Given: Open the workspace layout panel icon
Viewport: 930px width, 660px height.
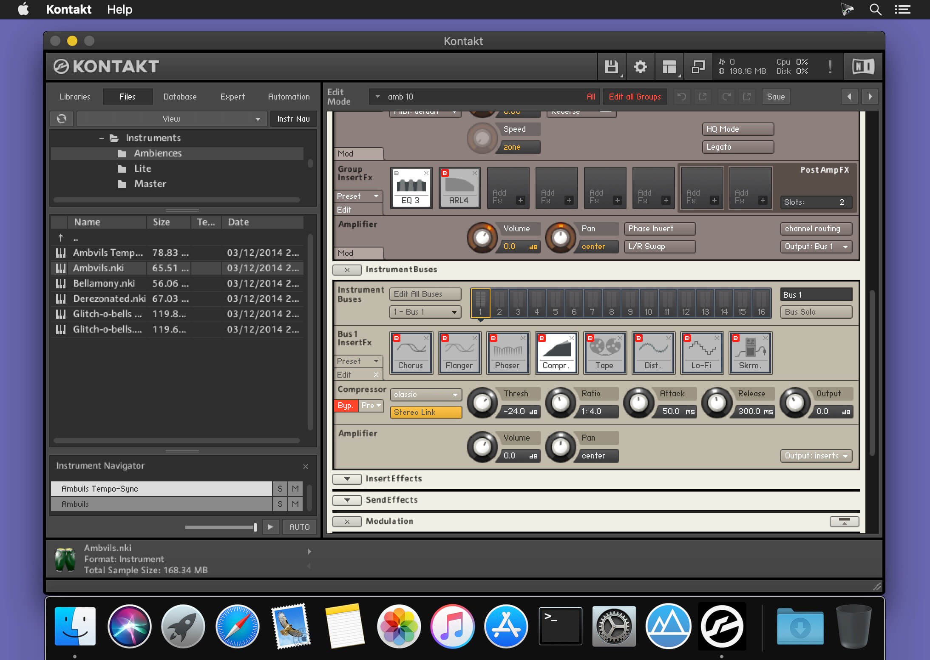Looking at the screenshot, I should coord(669,67).
